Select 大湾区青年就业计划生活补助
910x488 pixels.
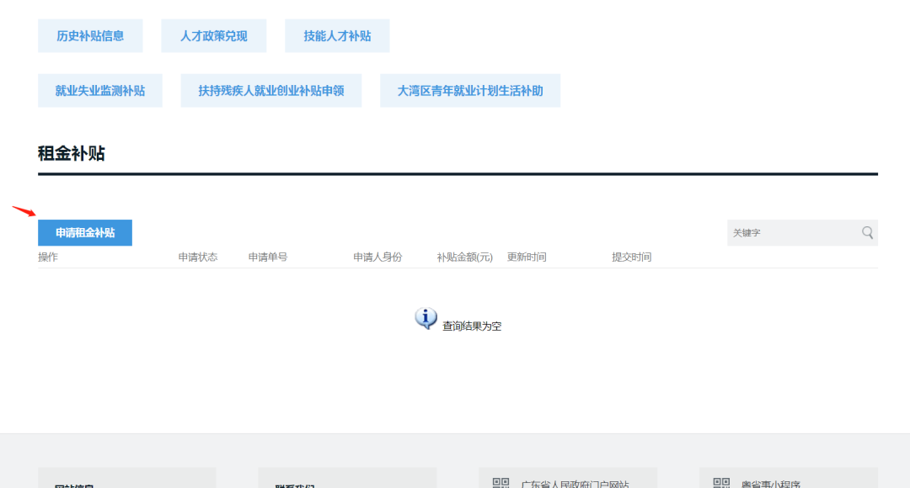click(470, 91)
